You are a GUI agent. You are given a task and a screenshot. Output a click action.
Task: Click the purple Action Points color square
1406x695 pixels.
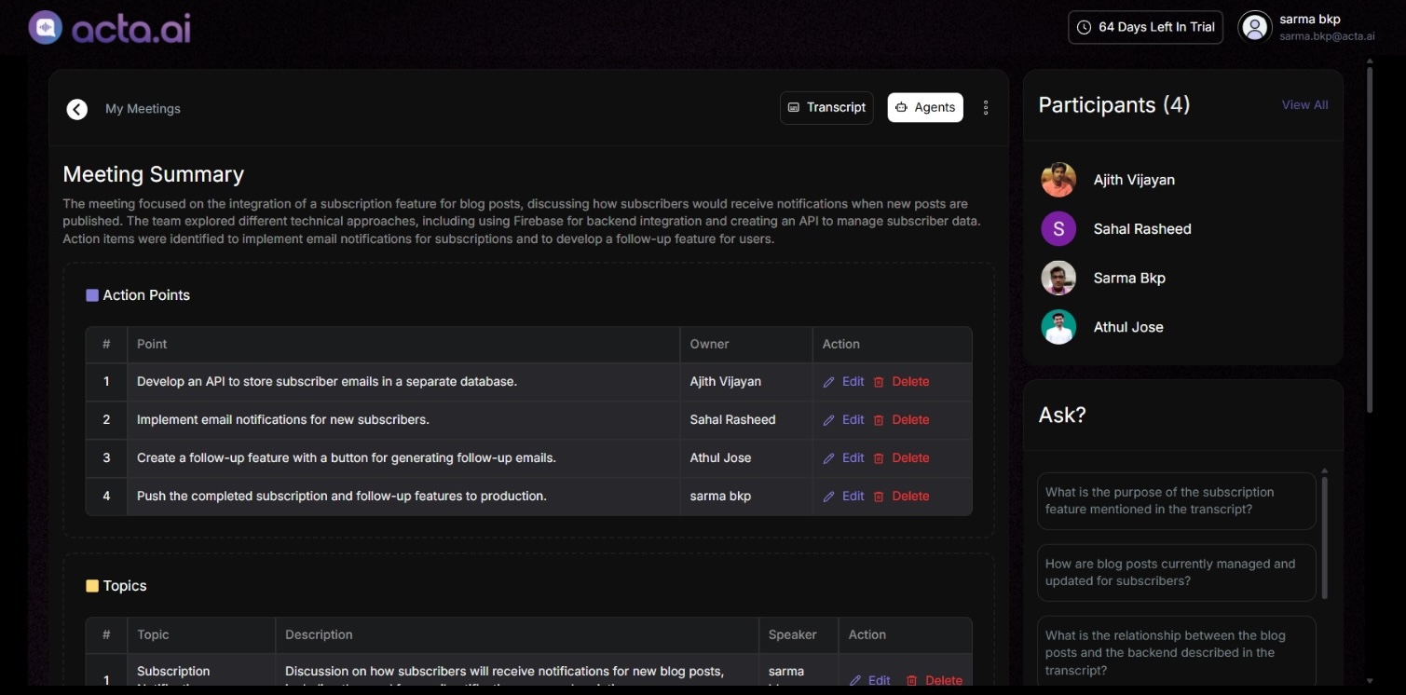point(92,295)
